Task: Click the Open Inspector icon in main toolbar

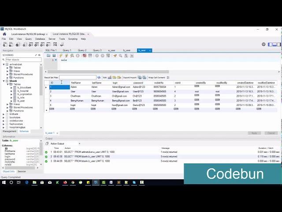Action: tap(18, 44)
